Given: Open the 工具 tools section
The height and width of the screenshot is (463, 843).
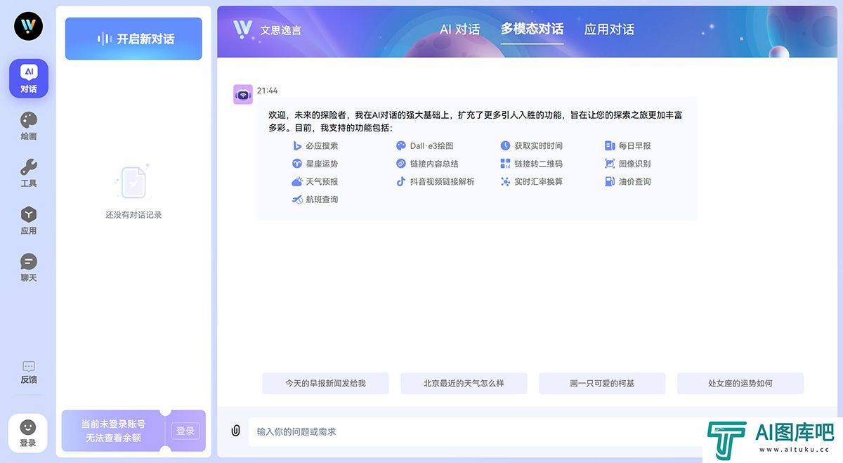Looking at the screenshot, I should 29,174.
